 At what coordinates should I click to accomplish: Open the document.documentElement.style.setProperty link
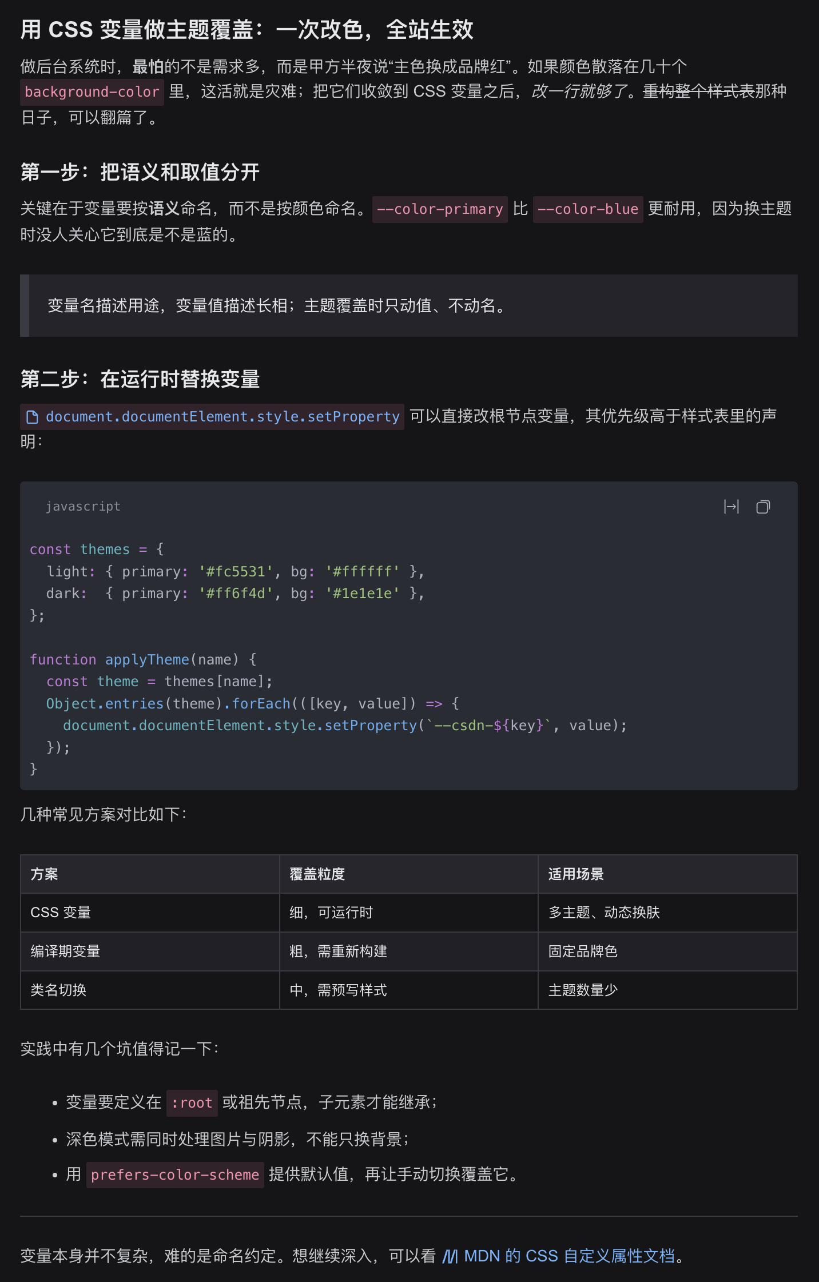coord(212,416)
